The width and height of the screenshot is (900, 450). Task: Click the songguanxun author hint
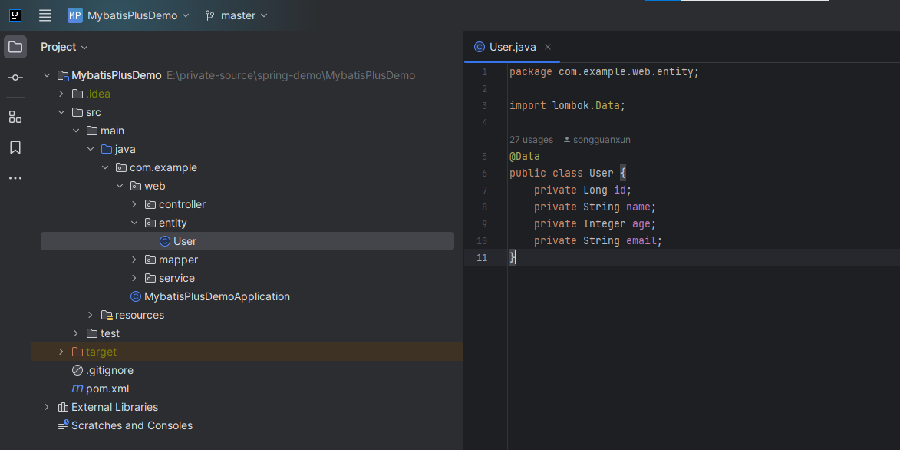(597, 140)
